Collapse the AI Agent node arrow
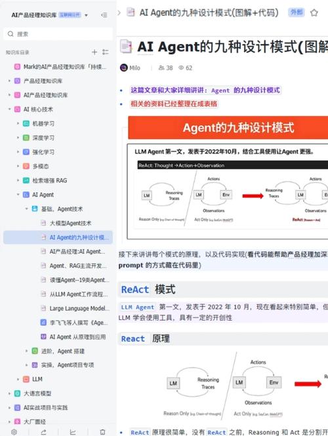 point(18,195)
